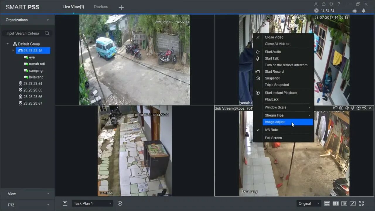Screen dimensions: 375x211
Task: Select the Live View(1) tab
Action: pyautogui.click(x=73, y=7)
